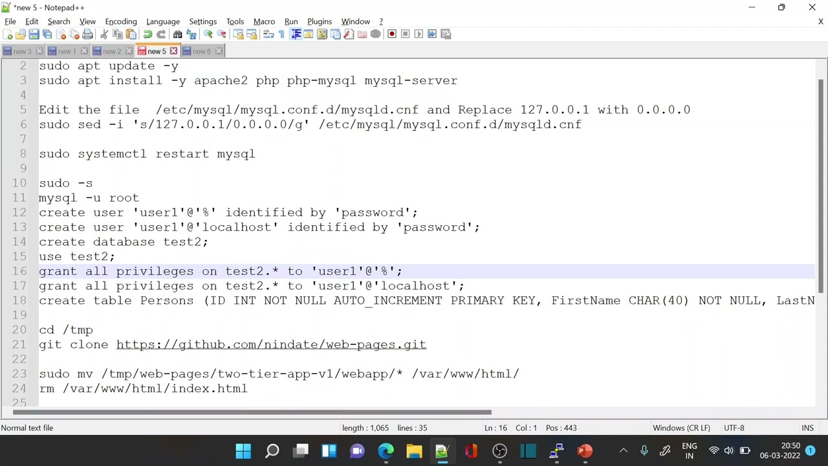The width and height of the screenshot is (828, 466).
Task: Click the Paste toolbar icon
Action: 131,34
